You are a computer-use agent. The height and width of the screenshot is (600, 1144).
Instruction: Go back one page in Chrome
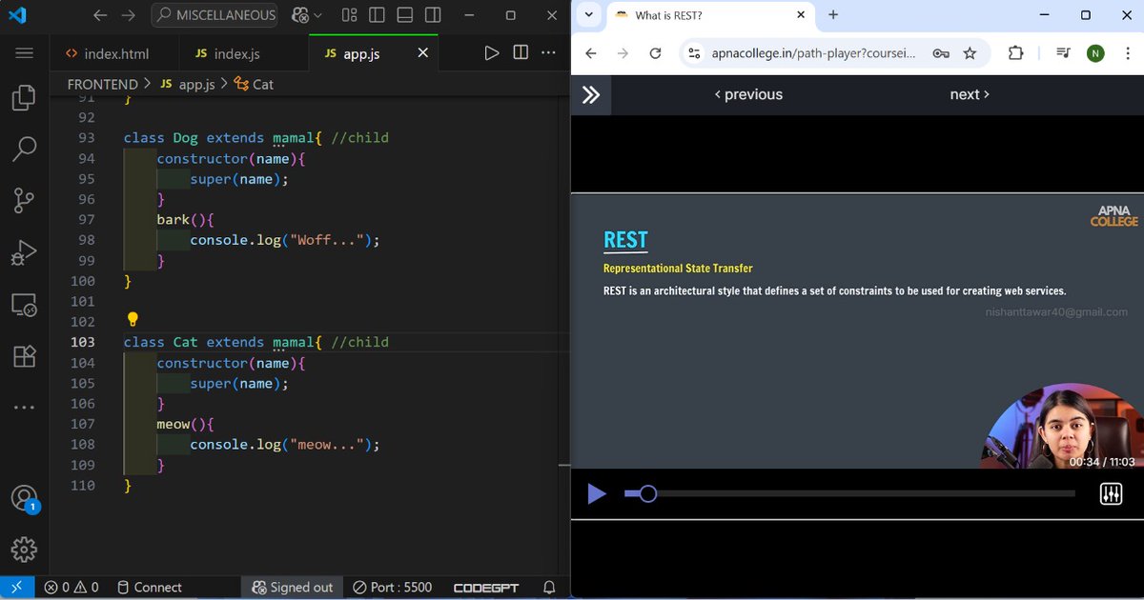pos(591,53)
